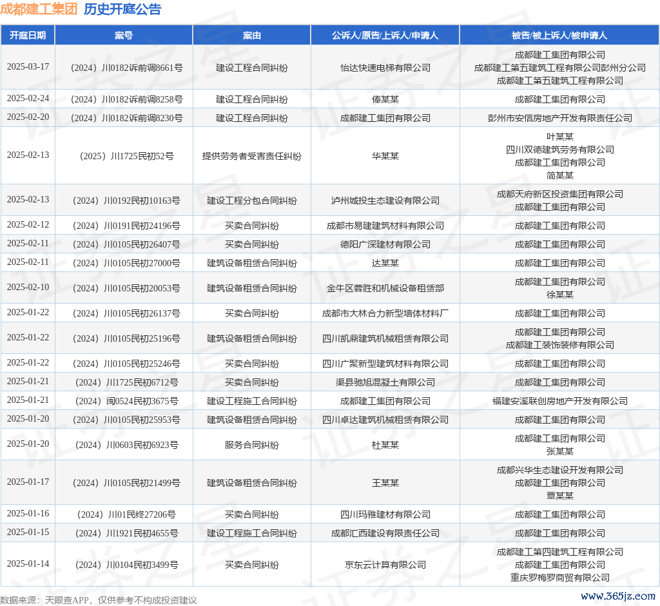Viewport: 660px width, 606px height.
Task: Click defendant 成都天府新区投资集团有限公司
Action: tap(560, 194)
